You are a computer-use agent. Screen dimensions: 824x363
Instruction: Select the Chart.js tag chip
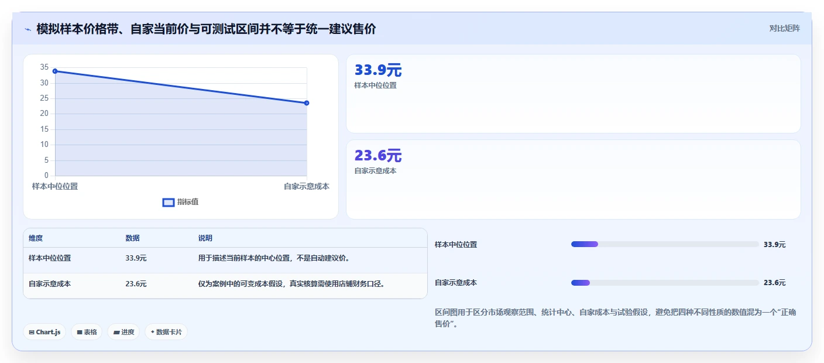(44, 332)
